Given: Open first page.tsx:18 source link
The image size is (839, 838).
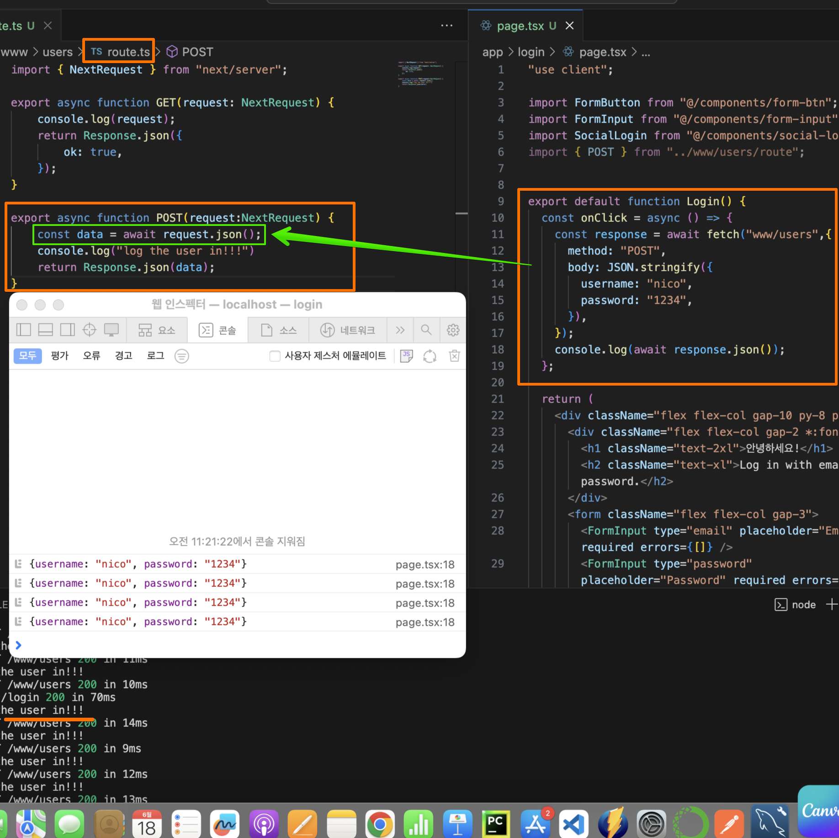Looking at the screenshot, I should pos(425,564).
